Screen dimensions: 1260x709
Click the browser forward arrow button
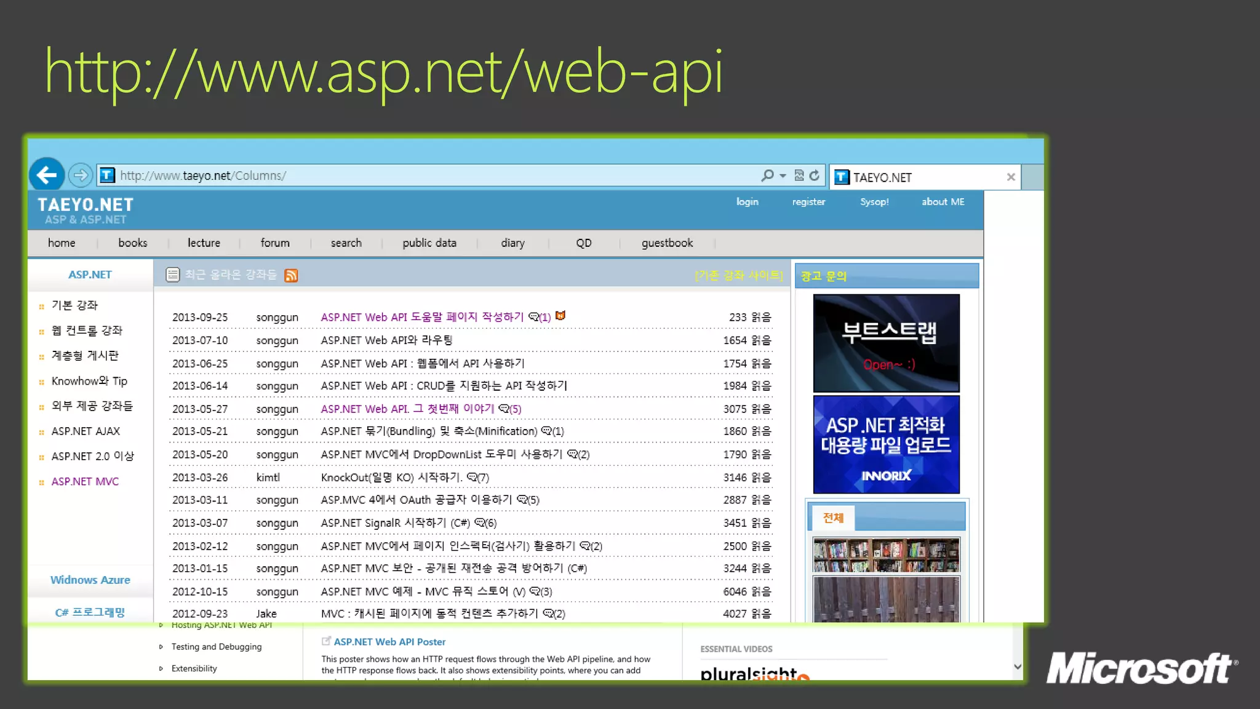[80, 175]
